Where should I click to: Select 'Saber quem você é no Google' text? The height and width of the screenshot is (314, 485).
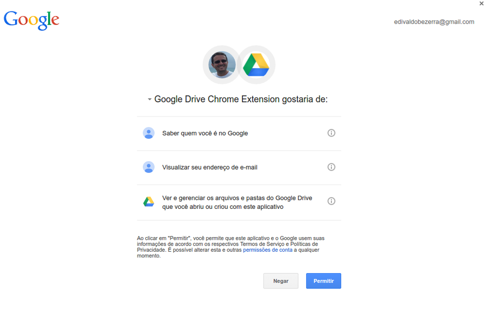click(x=205, y=133)
